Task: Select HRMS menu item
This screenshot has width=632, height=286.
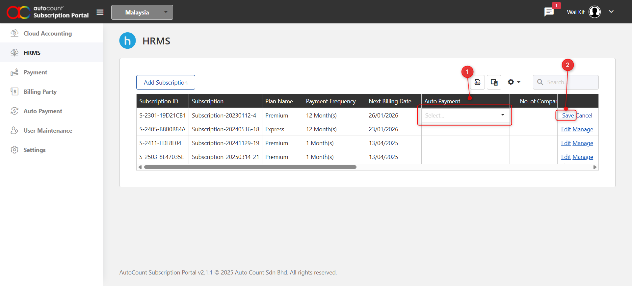Action: tap(51, 53)
